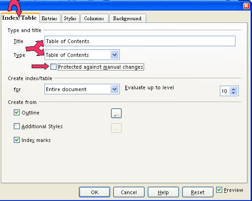This screenshot has width=252, height=201.
Task: Open the Styles tab
Action: (x=71, y=18)
